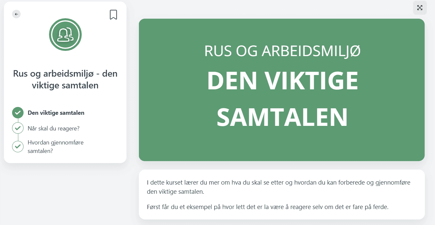Image resolution: width=435 pixels, height=225 pixels.
Task: Toggle completion status of 'Den viktige samtalen'
Action: tap(18, 112)
